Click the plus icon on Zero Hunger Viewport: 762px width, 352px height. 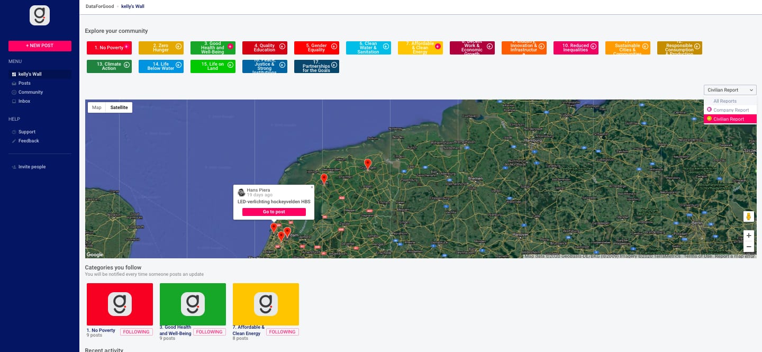pos(178,47)
